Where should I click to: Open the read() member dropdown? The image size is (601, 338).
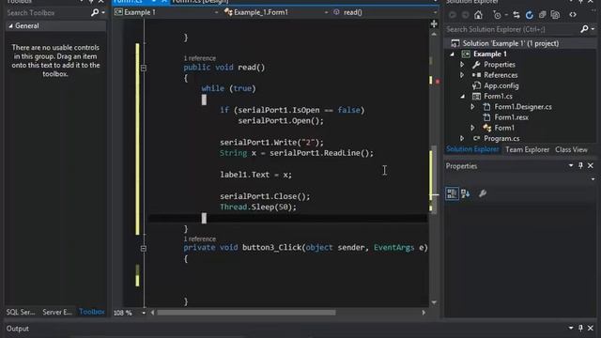(x=435, y=12)
